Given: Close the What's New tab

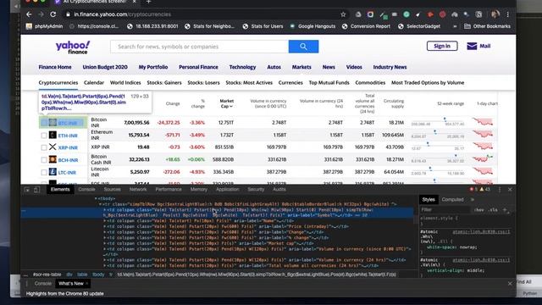Looking at the screenshot, I should pos(86,284).
